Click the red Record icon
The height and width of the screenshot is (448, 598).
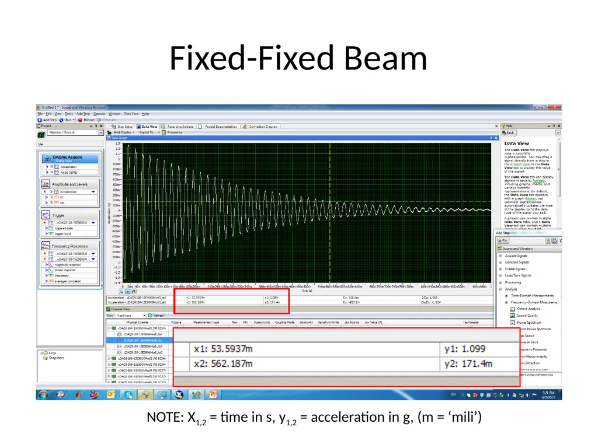80,120
